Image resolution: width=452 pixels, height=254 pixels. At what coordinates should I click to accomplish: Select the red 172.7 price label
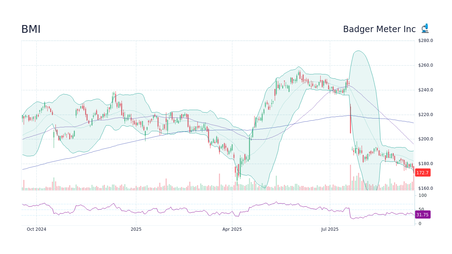(x=422, y=173)
